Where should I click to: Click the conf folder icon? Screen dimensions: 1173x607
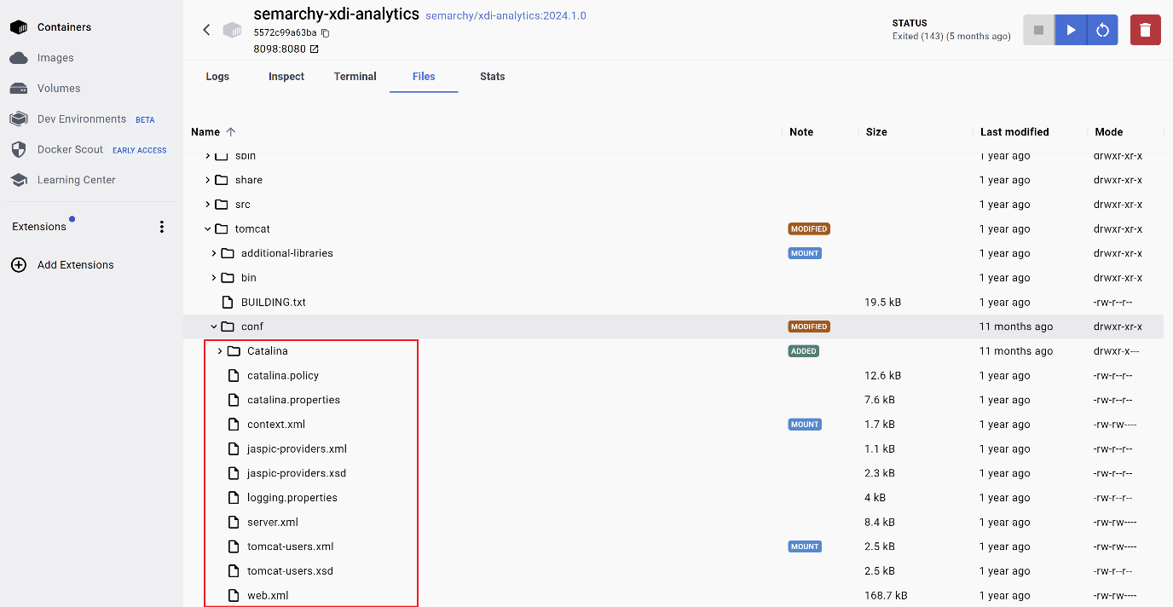228,327
